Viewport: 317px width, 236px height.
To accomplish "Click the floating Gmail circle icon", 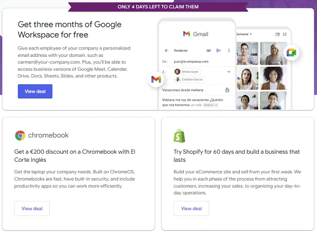I will click(x=156, y=79).
